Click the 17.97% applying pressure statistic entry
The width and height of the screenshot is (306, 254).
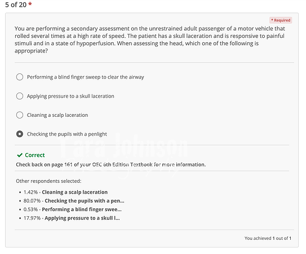point(72,218)
